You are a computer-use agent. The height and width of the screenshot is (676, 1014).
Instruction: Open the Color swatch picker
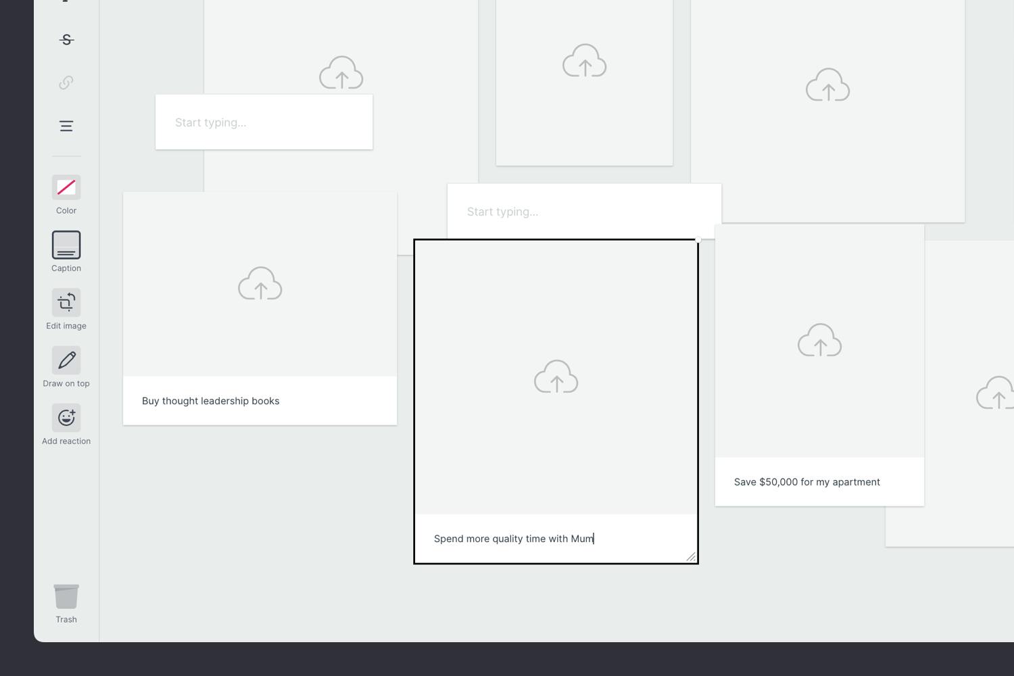pos(66,187)
